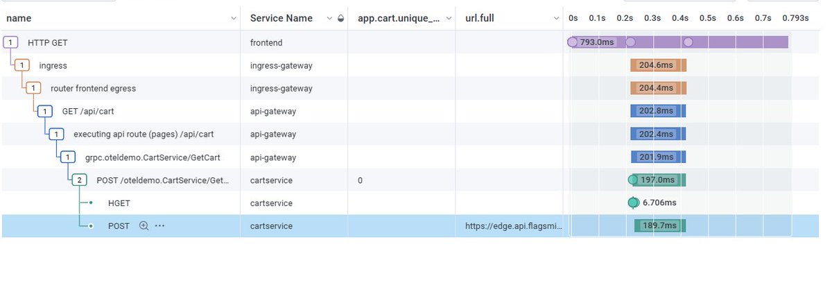The width and height of the screenshot is (832, 285).
Task: Click the zoom-in magnifier icon on POST row
Action: point(144,226)
